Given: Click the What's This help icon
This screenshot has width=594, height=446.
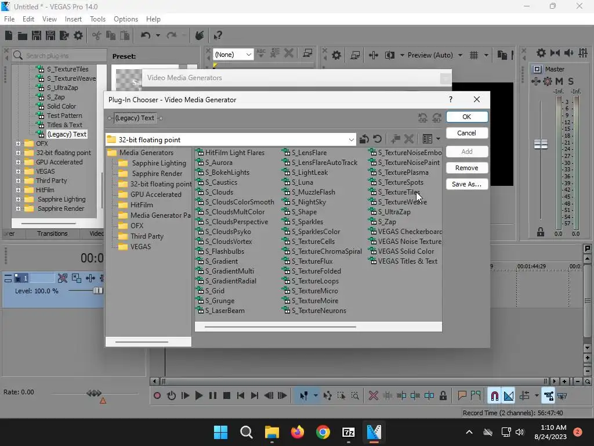Looking at the screenshot, I should [x=218, y=35].
